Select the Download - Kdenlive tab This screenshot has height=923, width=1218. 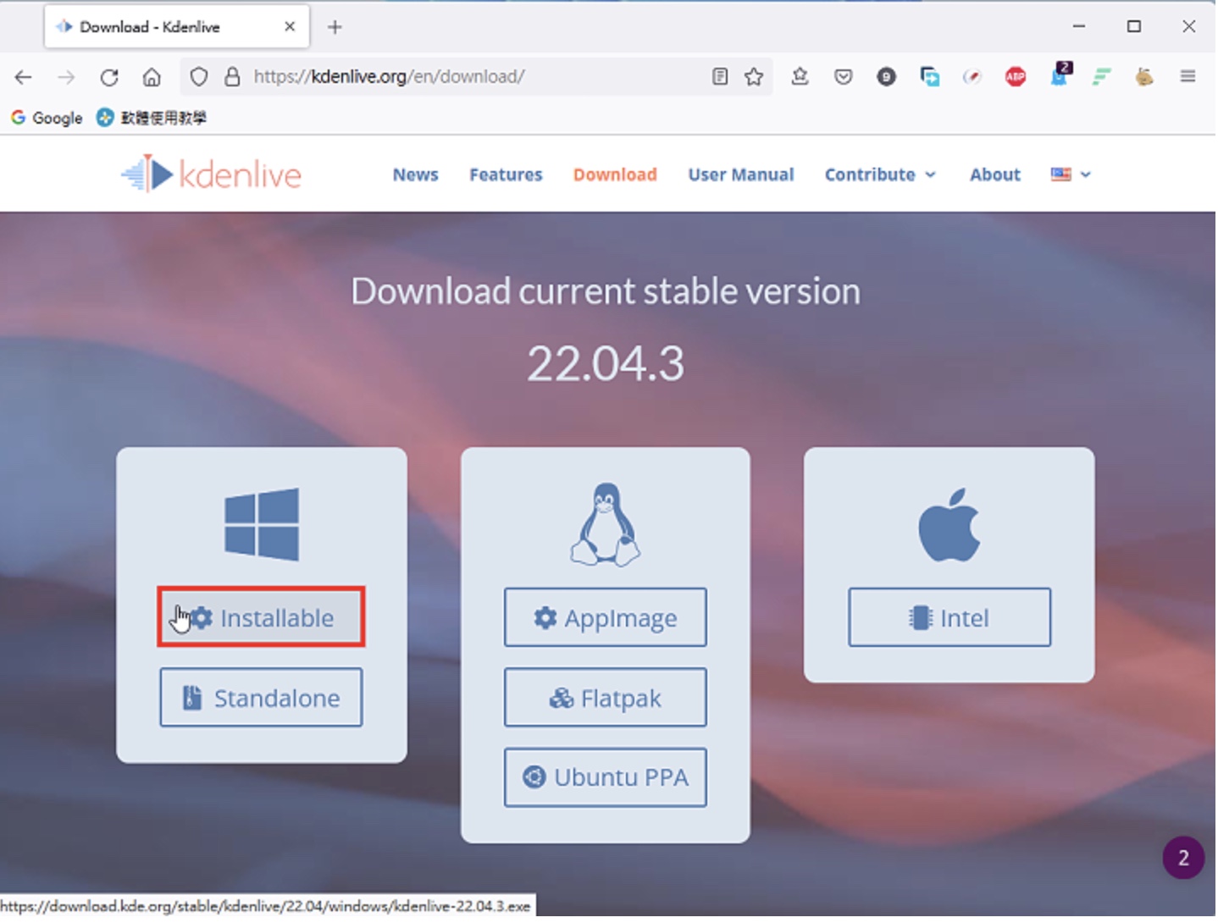(x=177, y=27)
